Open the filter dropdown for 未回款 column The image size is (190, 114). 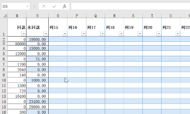pos(46,34)
